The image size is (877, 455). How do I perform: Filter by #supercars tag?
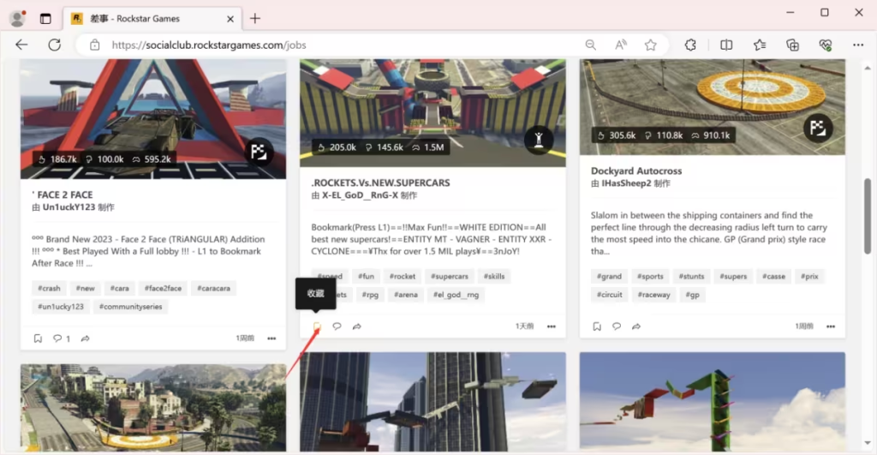450,277
